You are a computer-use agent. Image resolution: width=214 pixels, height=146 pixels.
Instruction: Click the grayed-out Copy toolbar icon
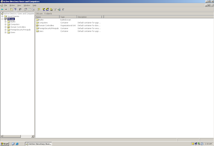click(20, 9)
